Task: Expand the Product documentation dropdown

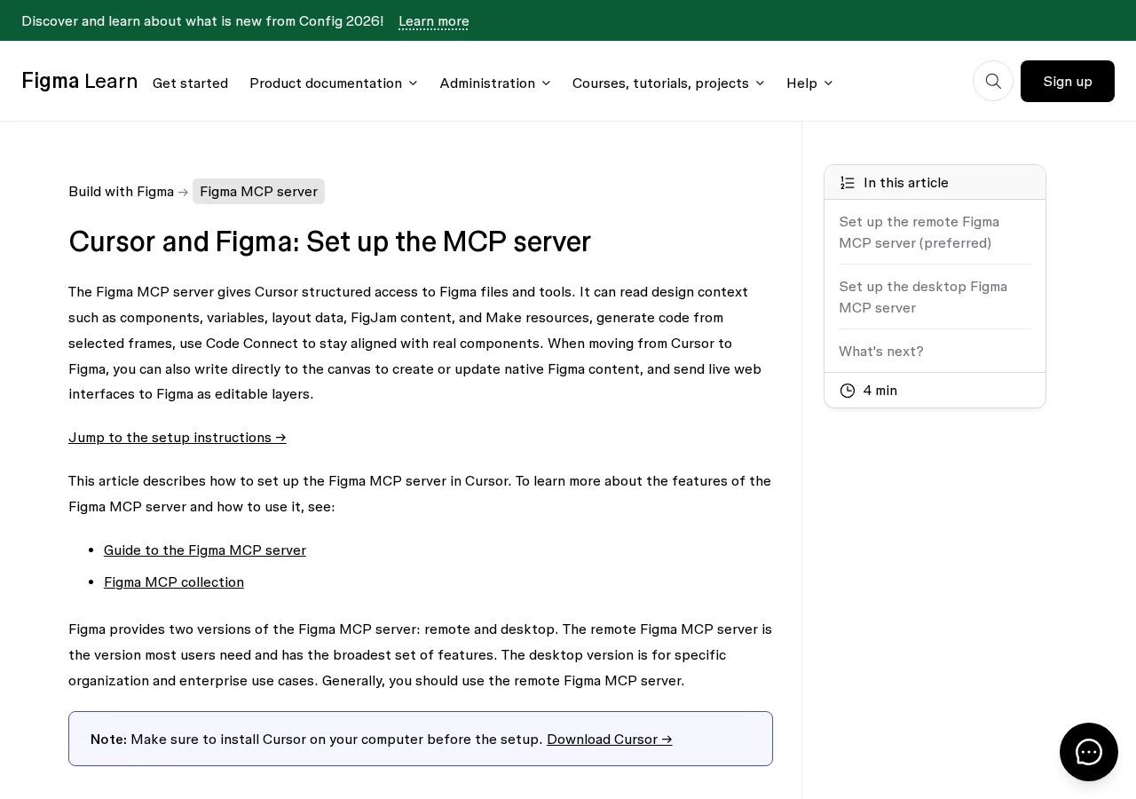Action: click(x=334, y=83)
